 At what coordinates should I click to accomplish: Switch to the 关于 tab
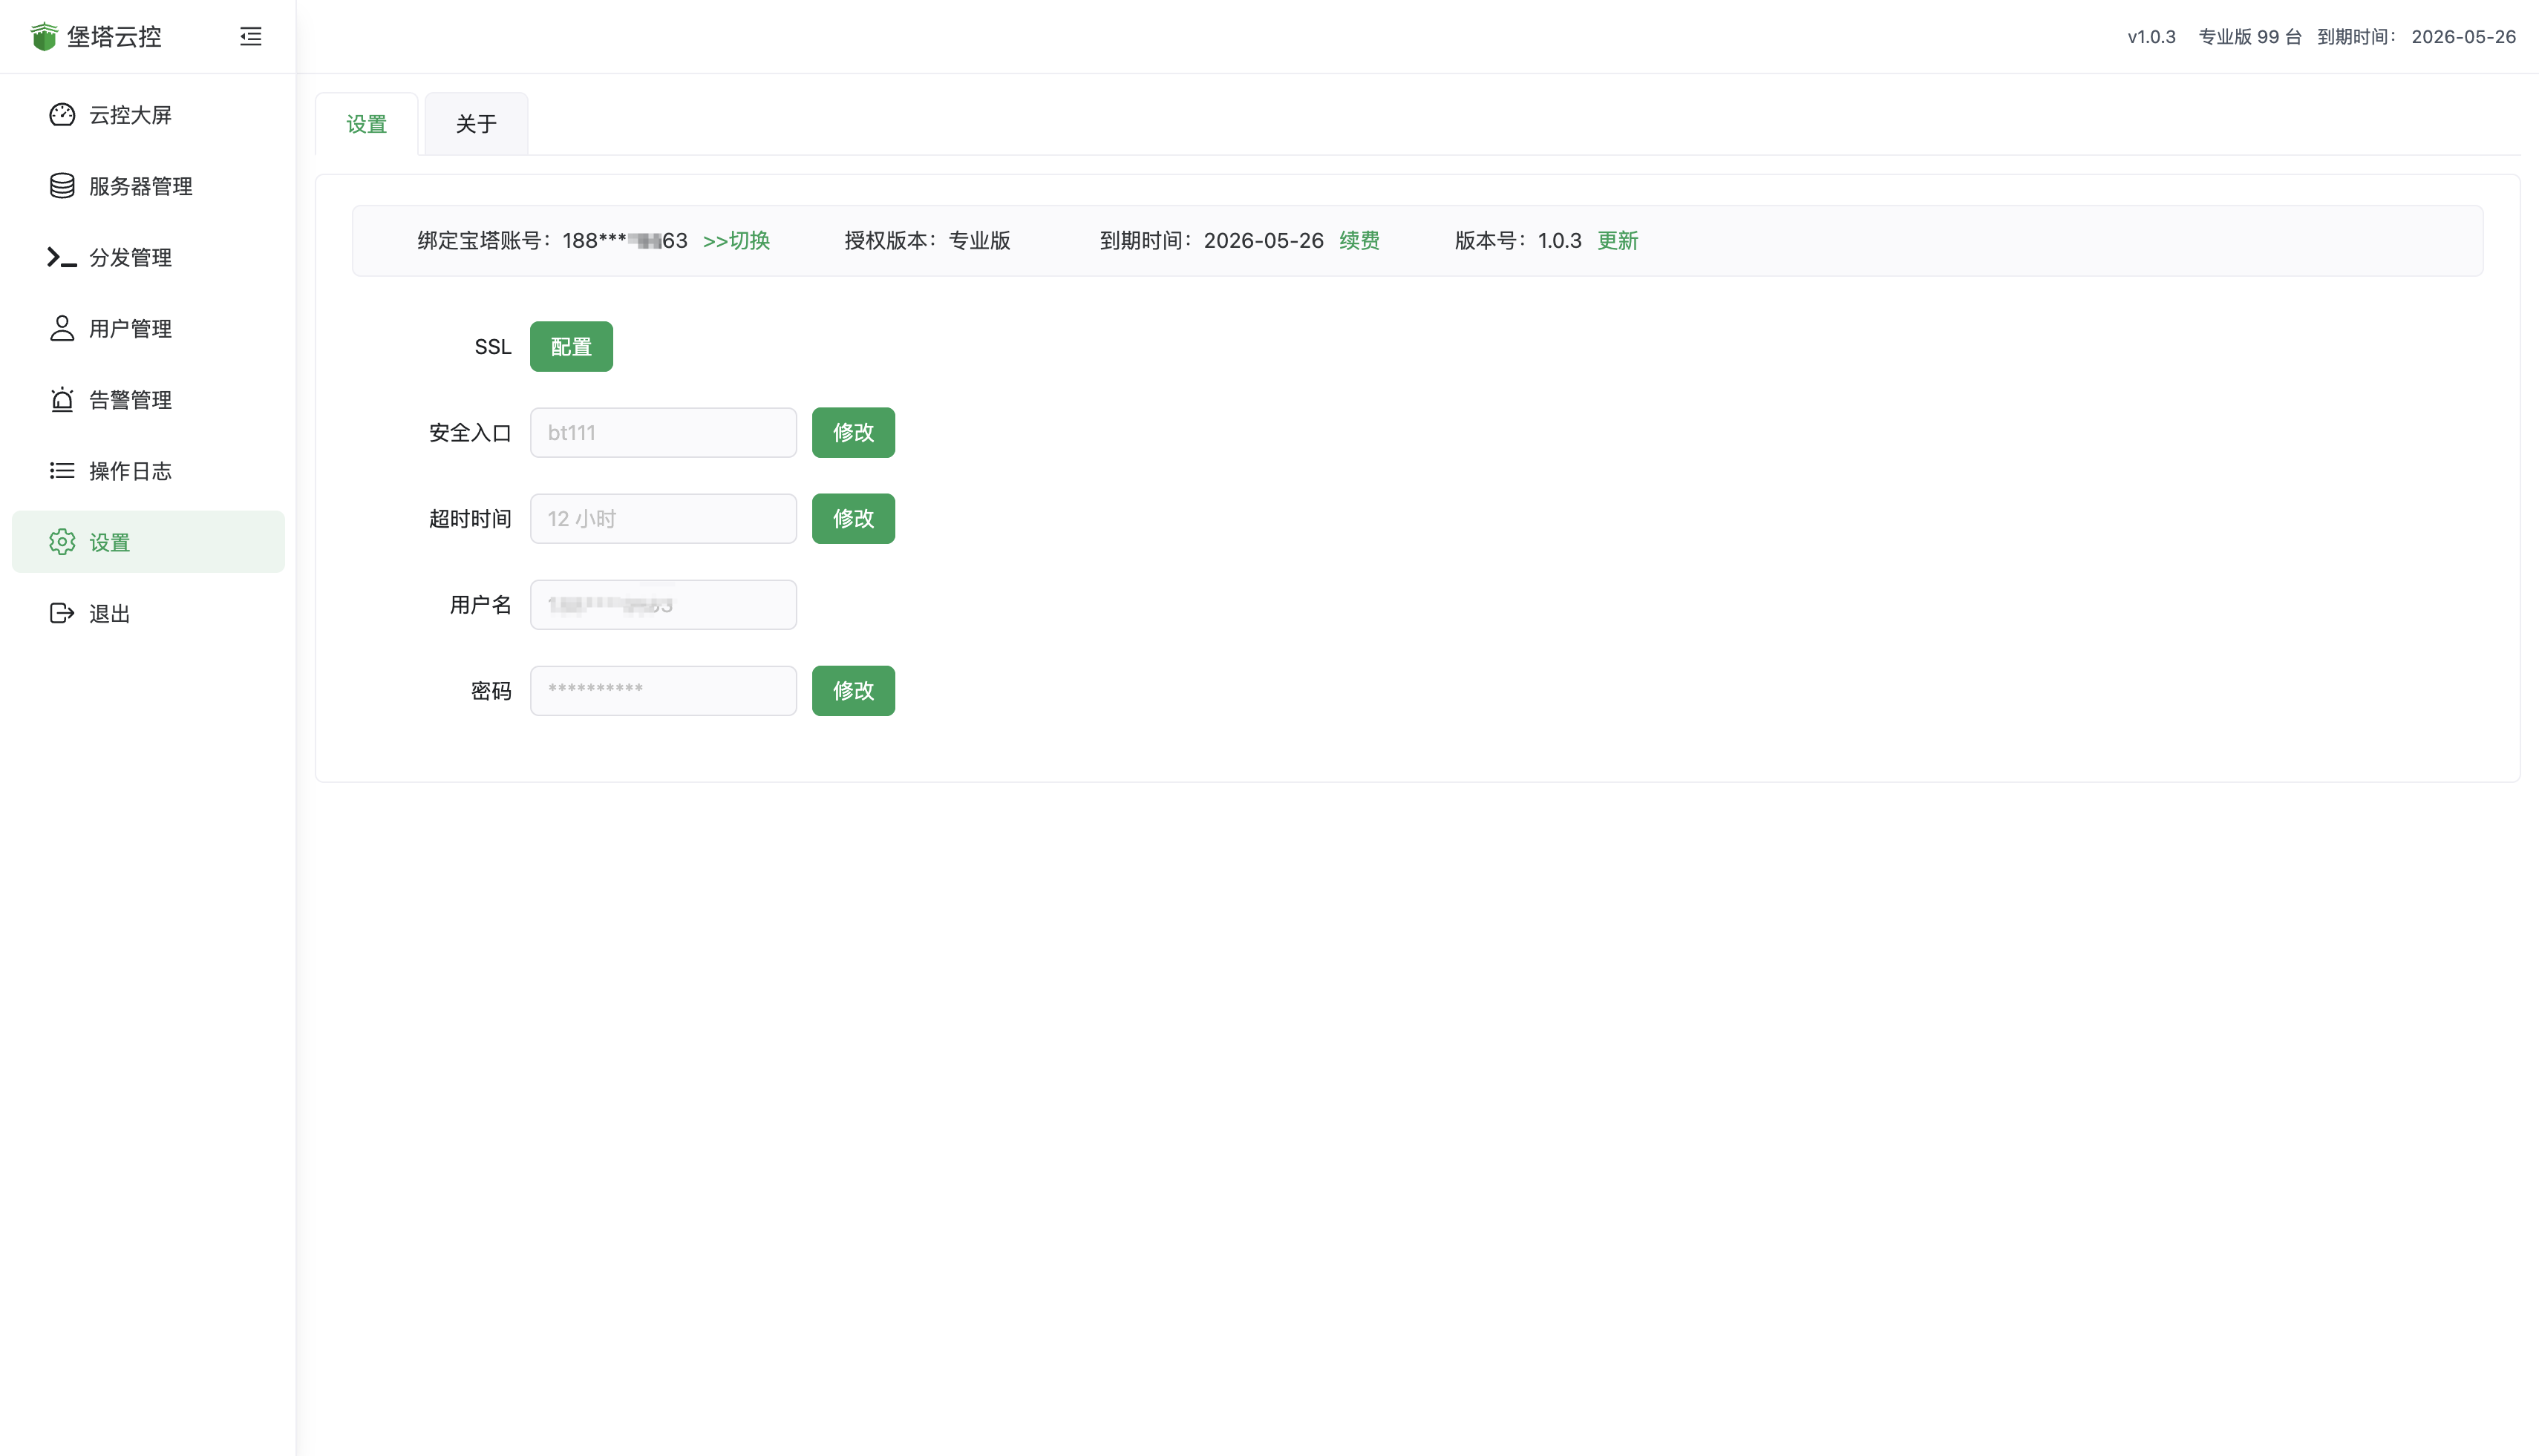(475, 124)
